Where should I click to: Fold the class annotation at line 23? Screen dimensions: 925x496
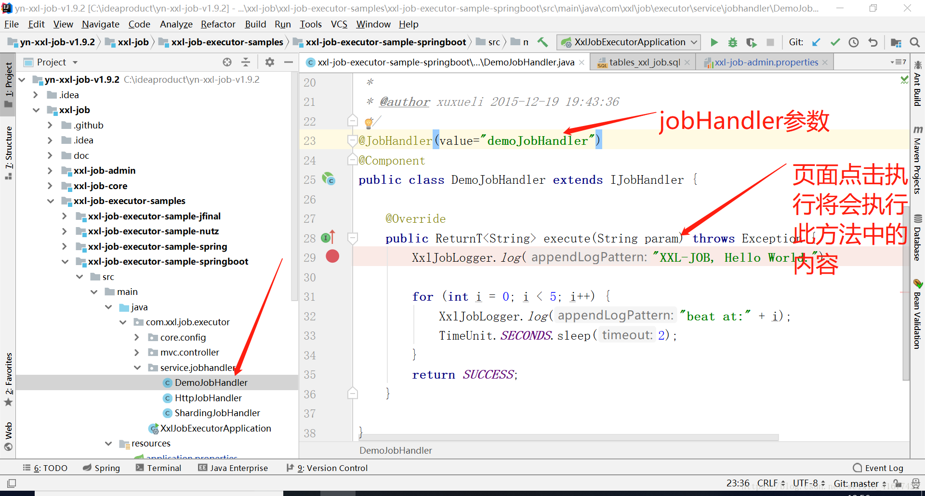(352, 140)
